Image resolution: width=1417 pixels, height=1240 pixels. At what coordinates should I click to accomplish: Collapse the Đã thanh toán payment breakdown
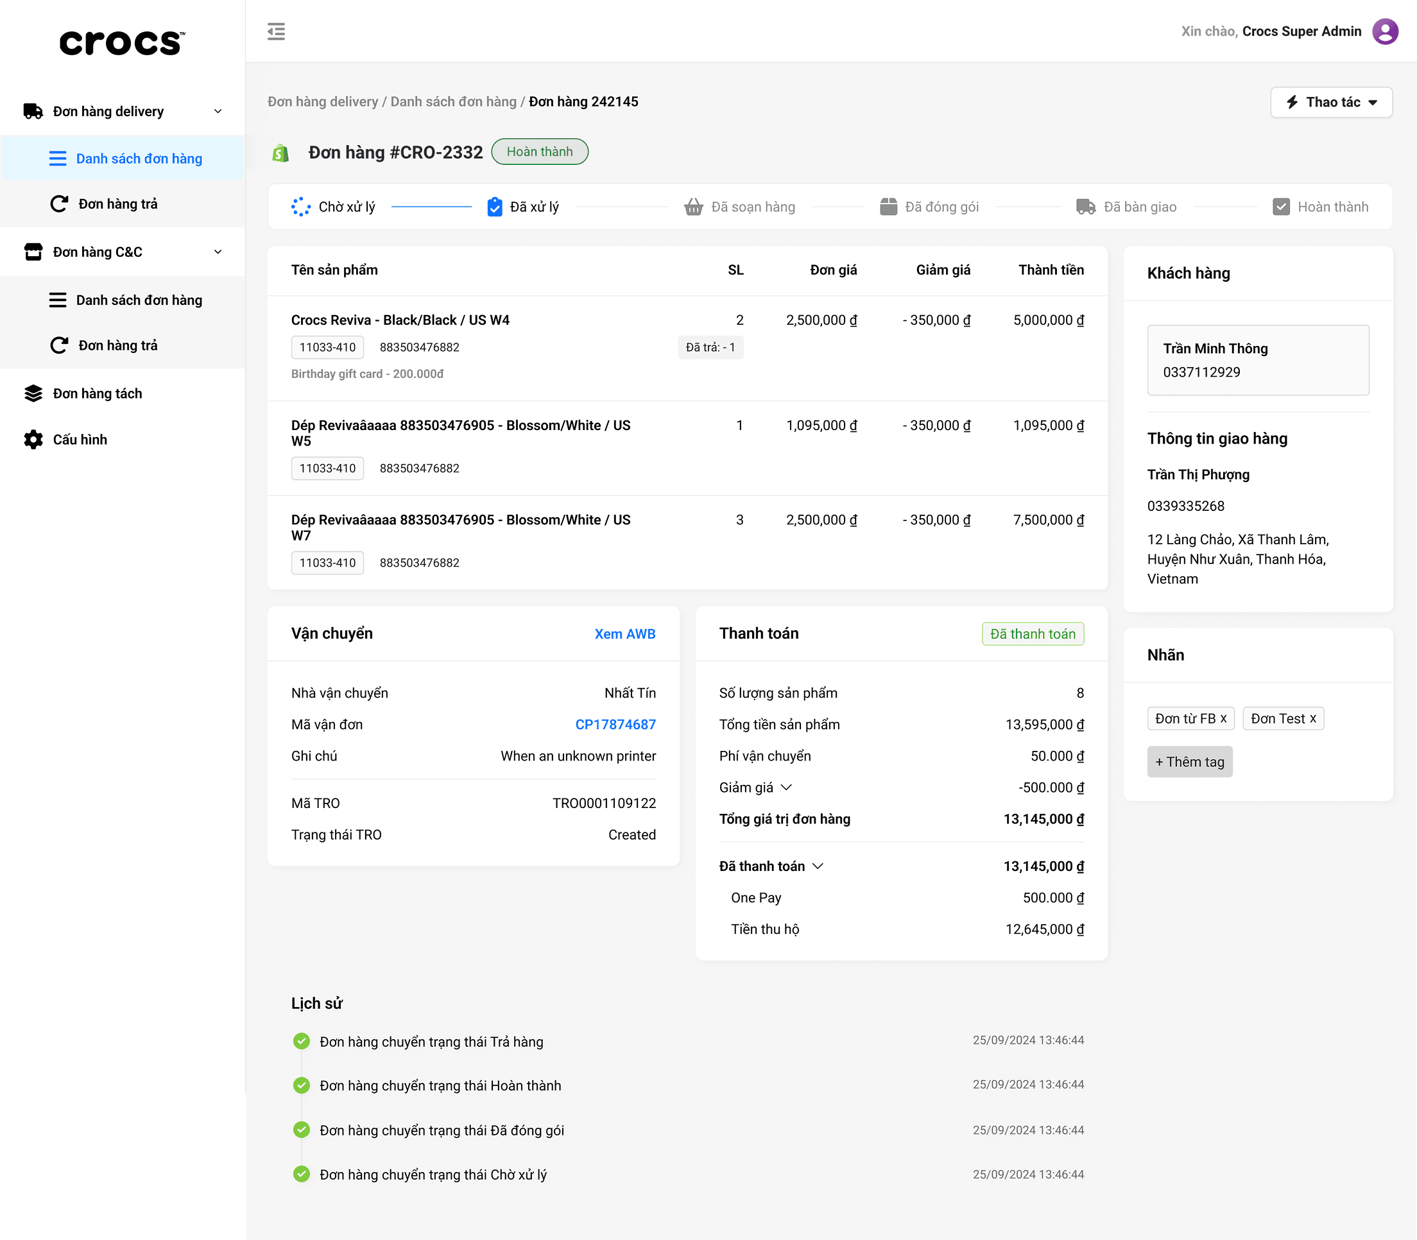tap(818, 866)
